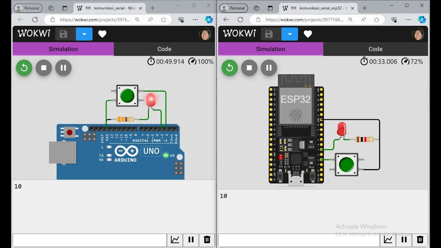441x248 pixels.
Task: Focus serial input field in left window
Action: pyautogui.click(x=90, y=240)
